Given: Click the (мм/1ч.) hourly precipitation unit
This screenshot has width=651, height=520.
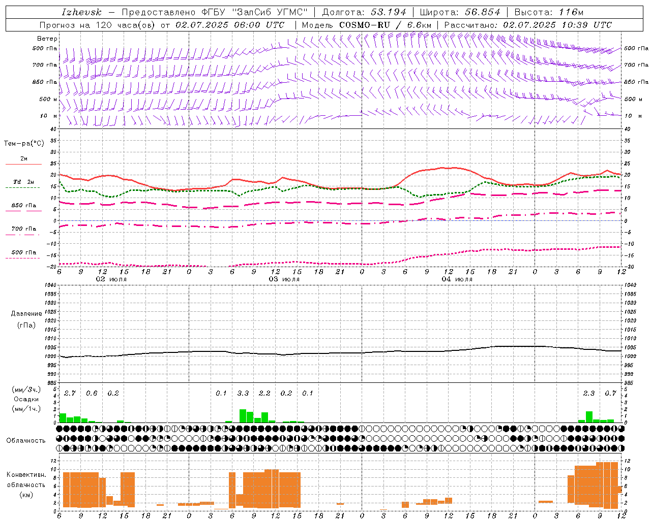Looking at the screenshot, I should 26,408.
